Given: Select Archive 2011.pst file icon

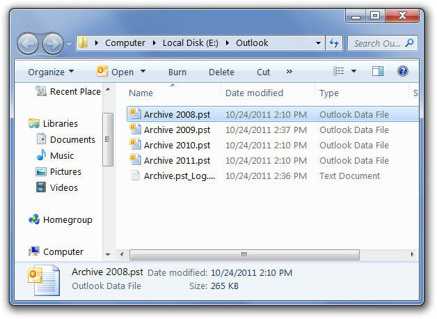Looking at the screenshot, I should point(135,159).
